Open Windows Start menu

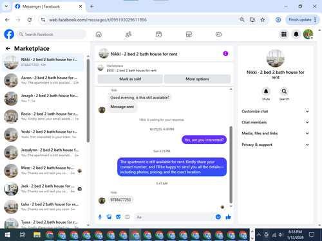click(x=7, y=235)
